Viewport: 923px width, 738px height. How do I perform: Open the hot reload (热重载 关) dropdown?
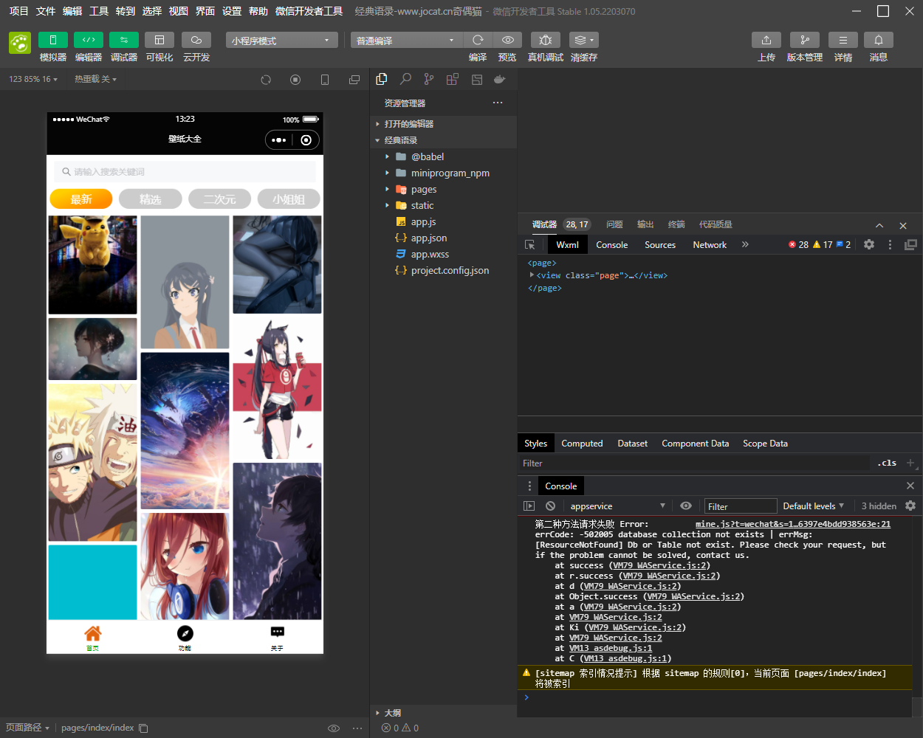[x=95, y=79]
